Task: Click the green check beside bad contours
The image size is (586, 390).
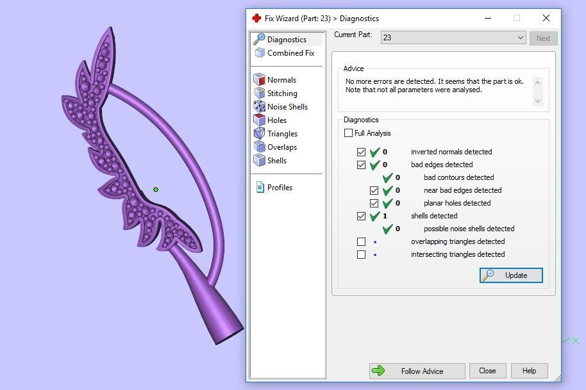Action: [387, 177]
